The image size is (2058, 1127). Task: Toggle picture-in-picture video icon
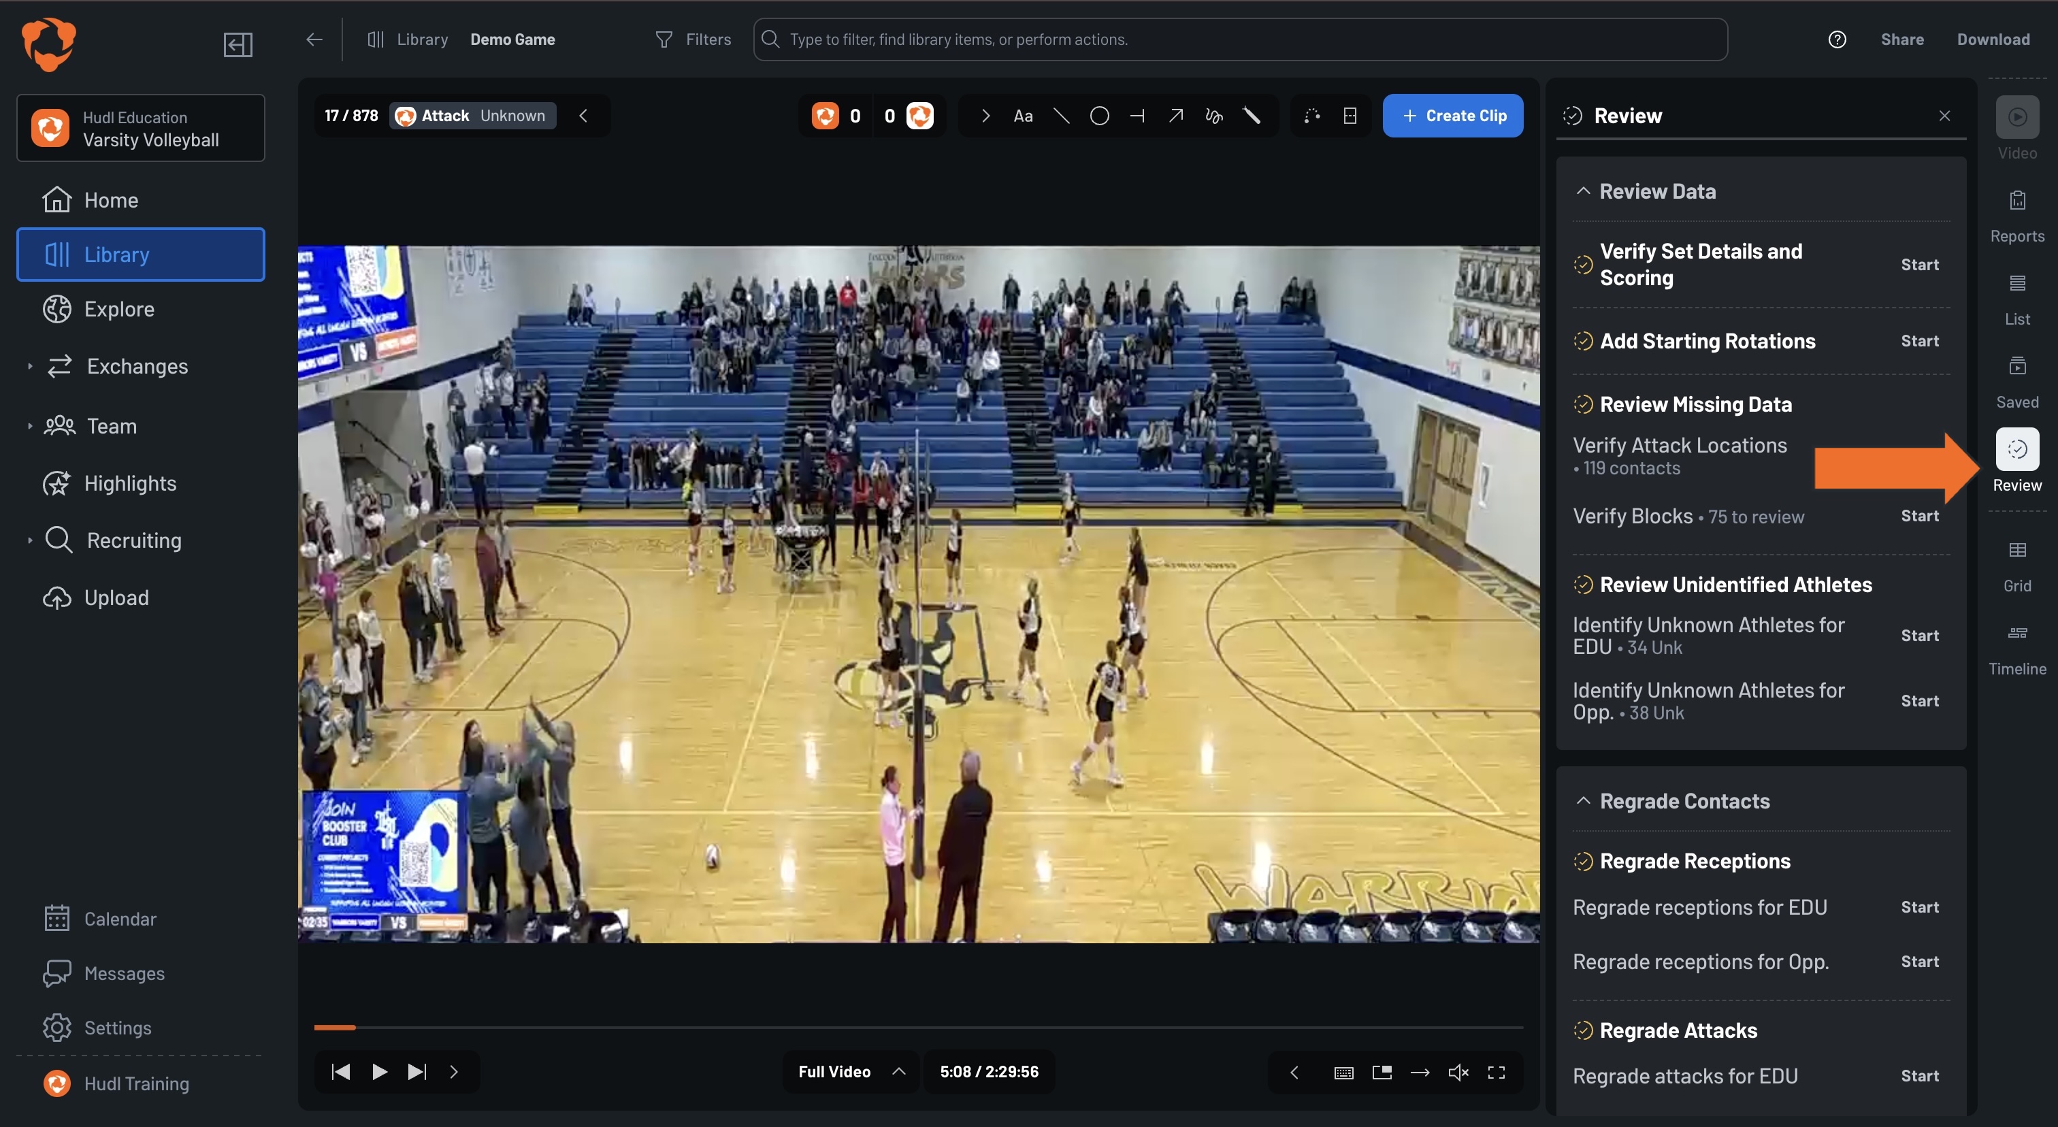[1382, 1072]
